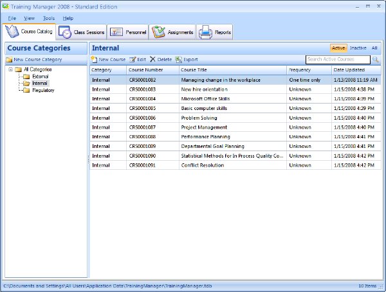386x292 pixels.
Task: Select the Statistical Methods course title
Action: pyautogui.click(x=232, y=156)
